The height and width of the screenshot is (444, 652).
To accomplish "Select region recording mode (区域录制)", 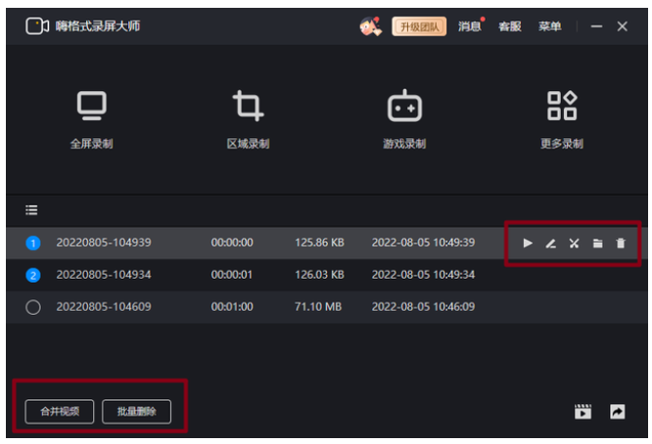I will click(248, 116).
